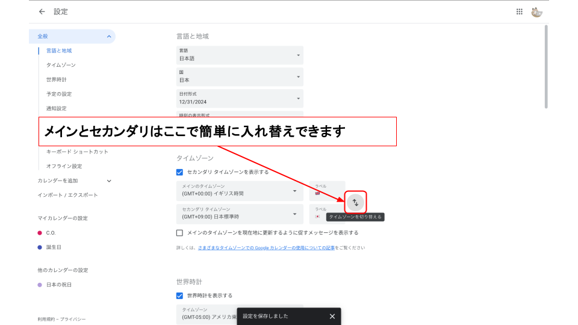Click the ラベル field beside セカンダリ タイムゾーン
The height and width of the screenshot is (325, 578).
pyautogui.click(x=327, y=214)
